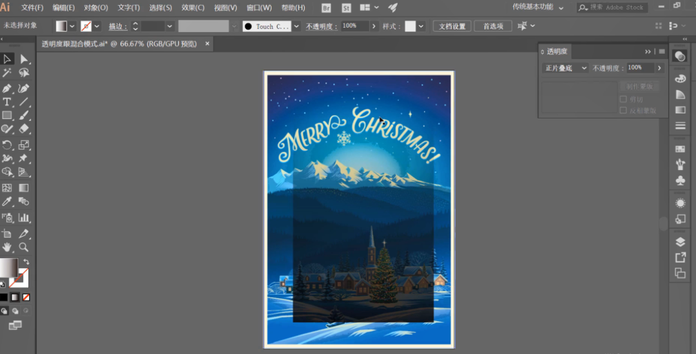This screenshot has height=354, width=696.
Task: Select the Pen tool
Action: [6, 88]
